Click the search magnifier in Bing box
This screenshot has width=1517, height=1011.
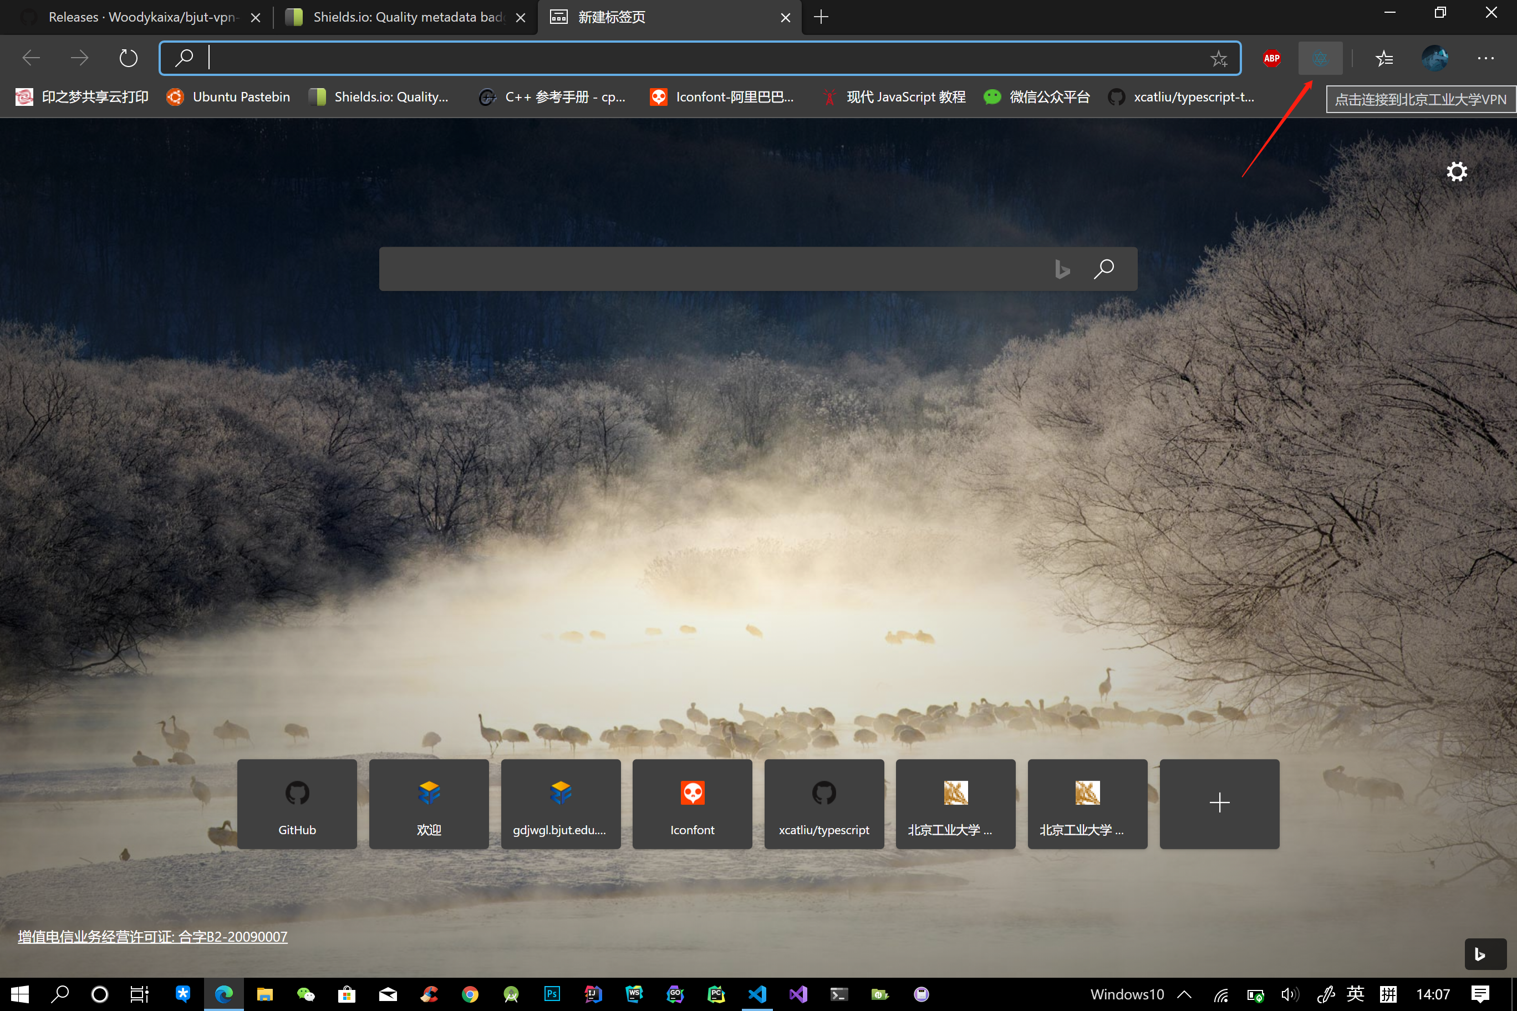(1103, 268)
